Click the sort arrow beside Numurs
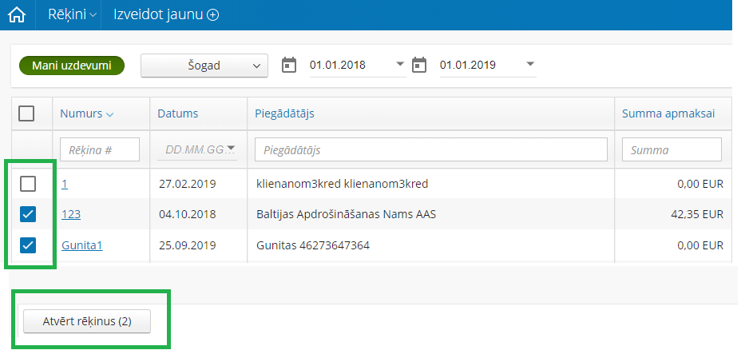 (109, 114)
